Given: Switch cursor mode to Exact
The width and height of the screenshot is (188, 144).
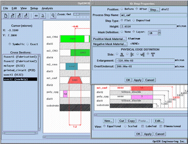Looking at the screenshot, I should point(28,44).
